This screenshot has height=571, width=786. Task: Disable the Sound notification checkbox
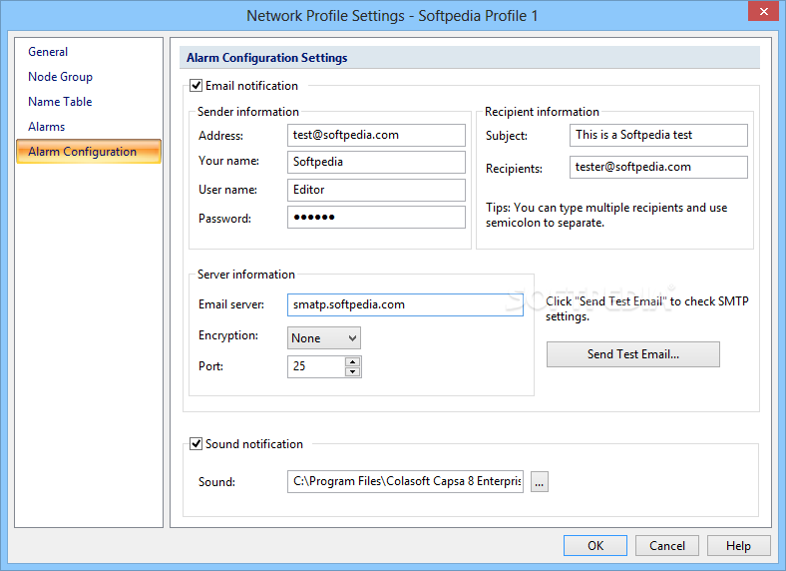click(196, 444)
